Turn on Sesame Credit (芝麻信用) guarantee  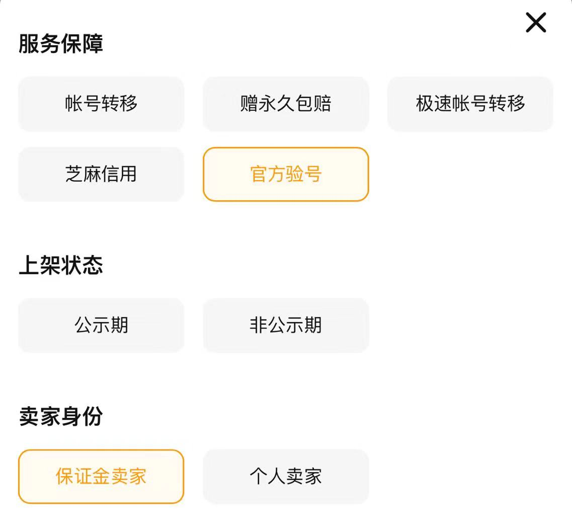pyautogui.click(x=101, y=174)
